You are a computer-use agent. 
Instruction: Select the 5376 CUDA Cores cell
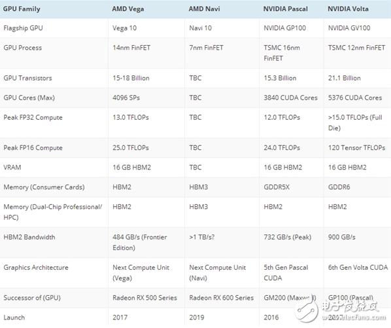pyautogui.click(x=355, y=98)
